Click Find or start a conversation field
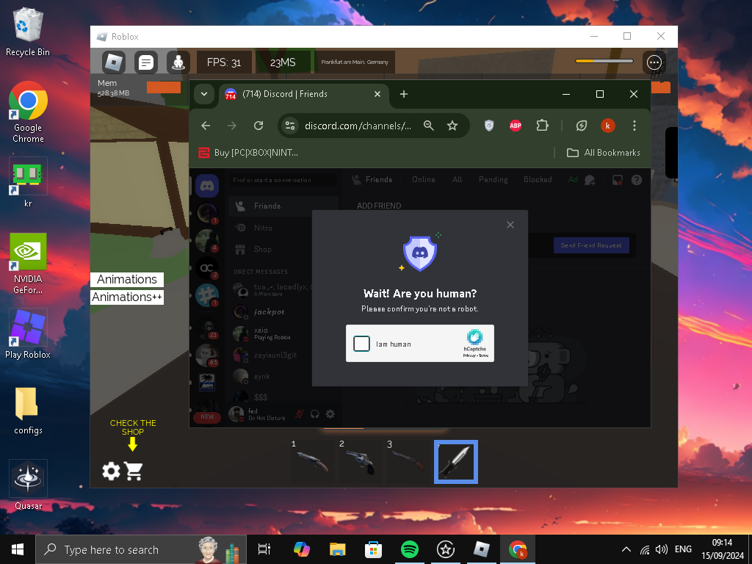The image size is (752, 564). (282, 180)
